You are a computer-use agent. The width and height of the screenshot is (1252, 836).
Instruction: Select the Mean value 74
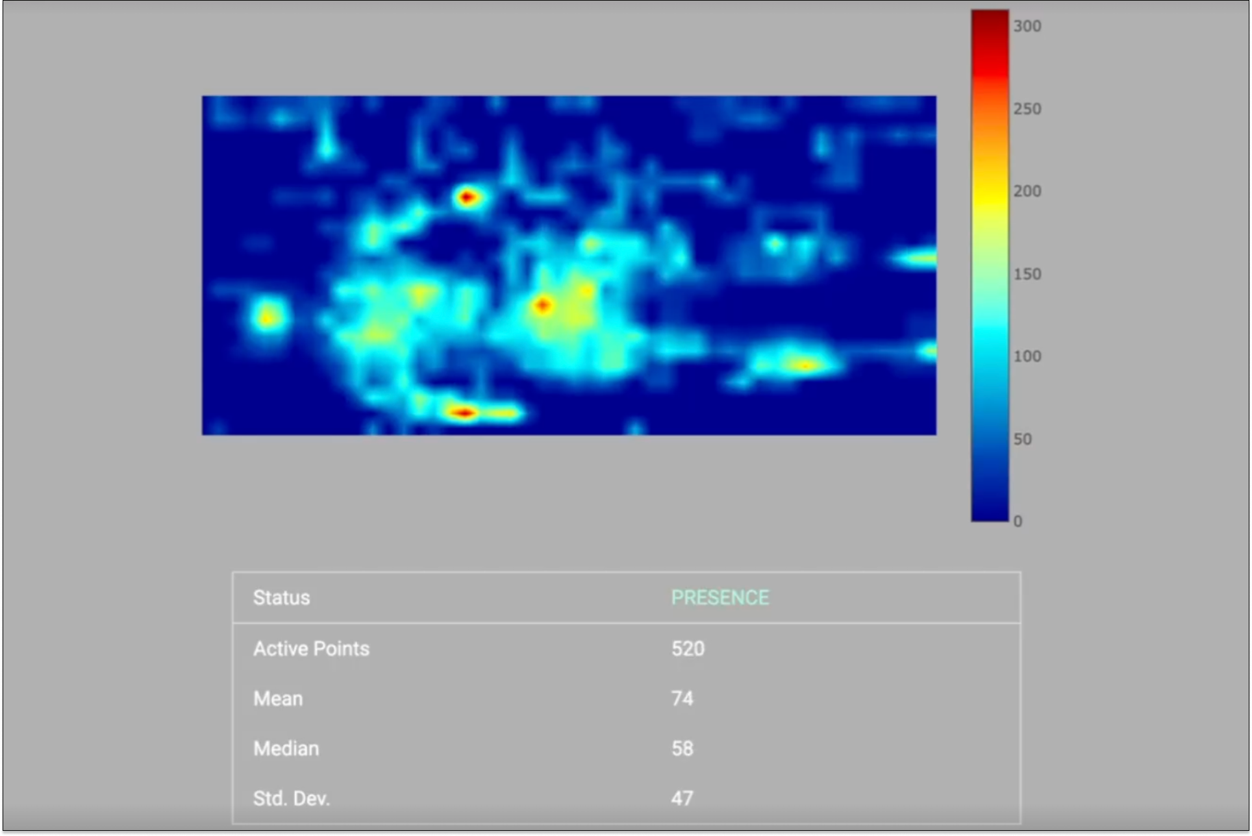click(682, 698)
